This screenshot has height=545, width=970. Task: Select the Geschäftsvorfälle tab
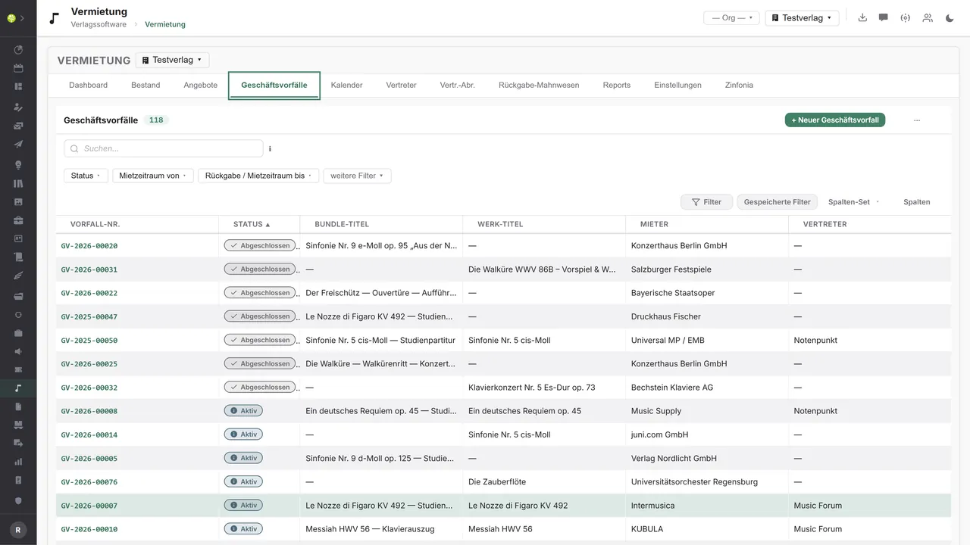pyautogui.click(x=274, y=85)
